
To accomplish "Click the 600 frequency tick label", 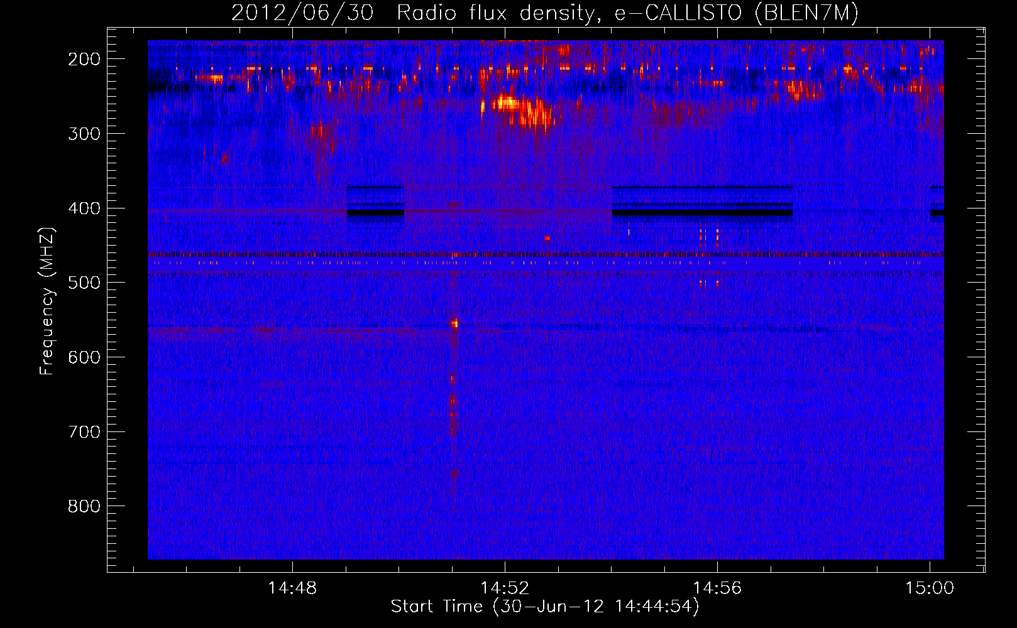I will 84,357.
